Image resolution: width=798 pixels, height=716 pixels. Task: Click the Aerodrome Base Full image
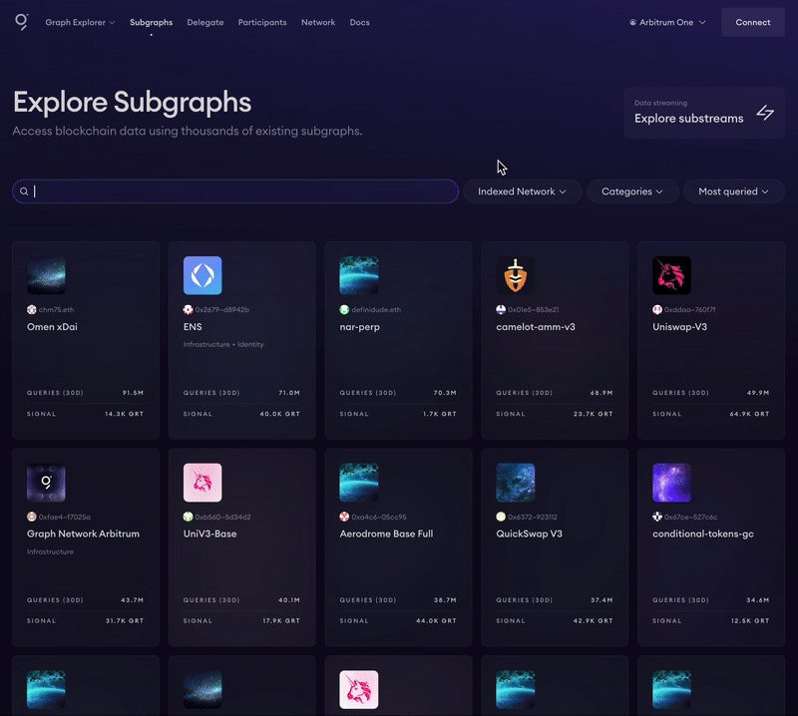[359, 483]
